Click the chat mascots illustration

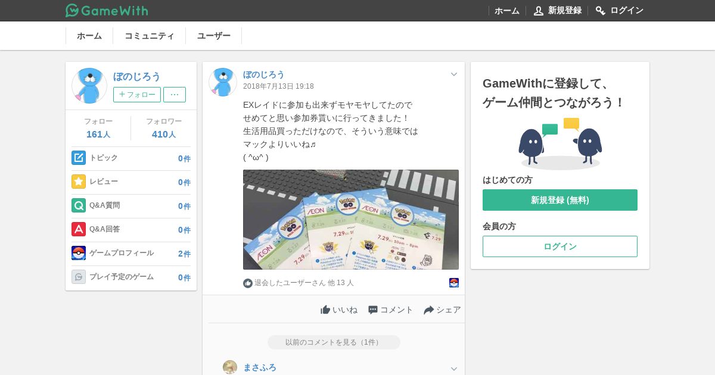pos(560,143)
